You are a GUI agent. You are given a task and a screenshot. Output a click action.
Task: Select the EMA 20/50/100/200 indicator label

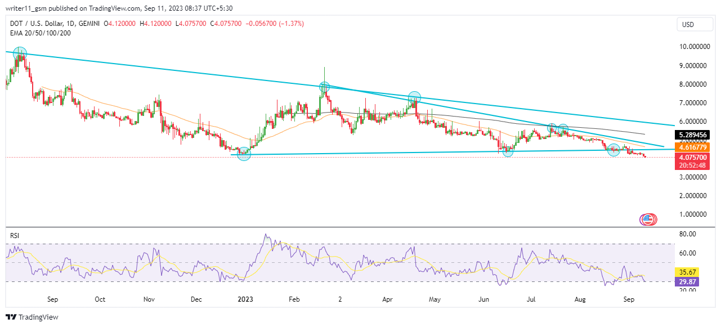tap(41, 33)
